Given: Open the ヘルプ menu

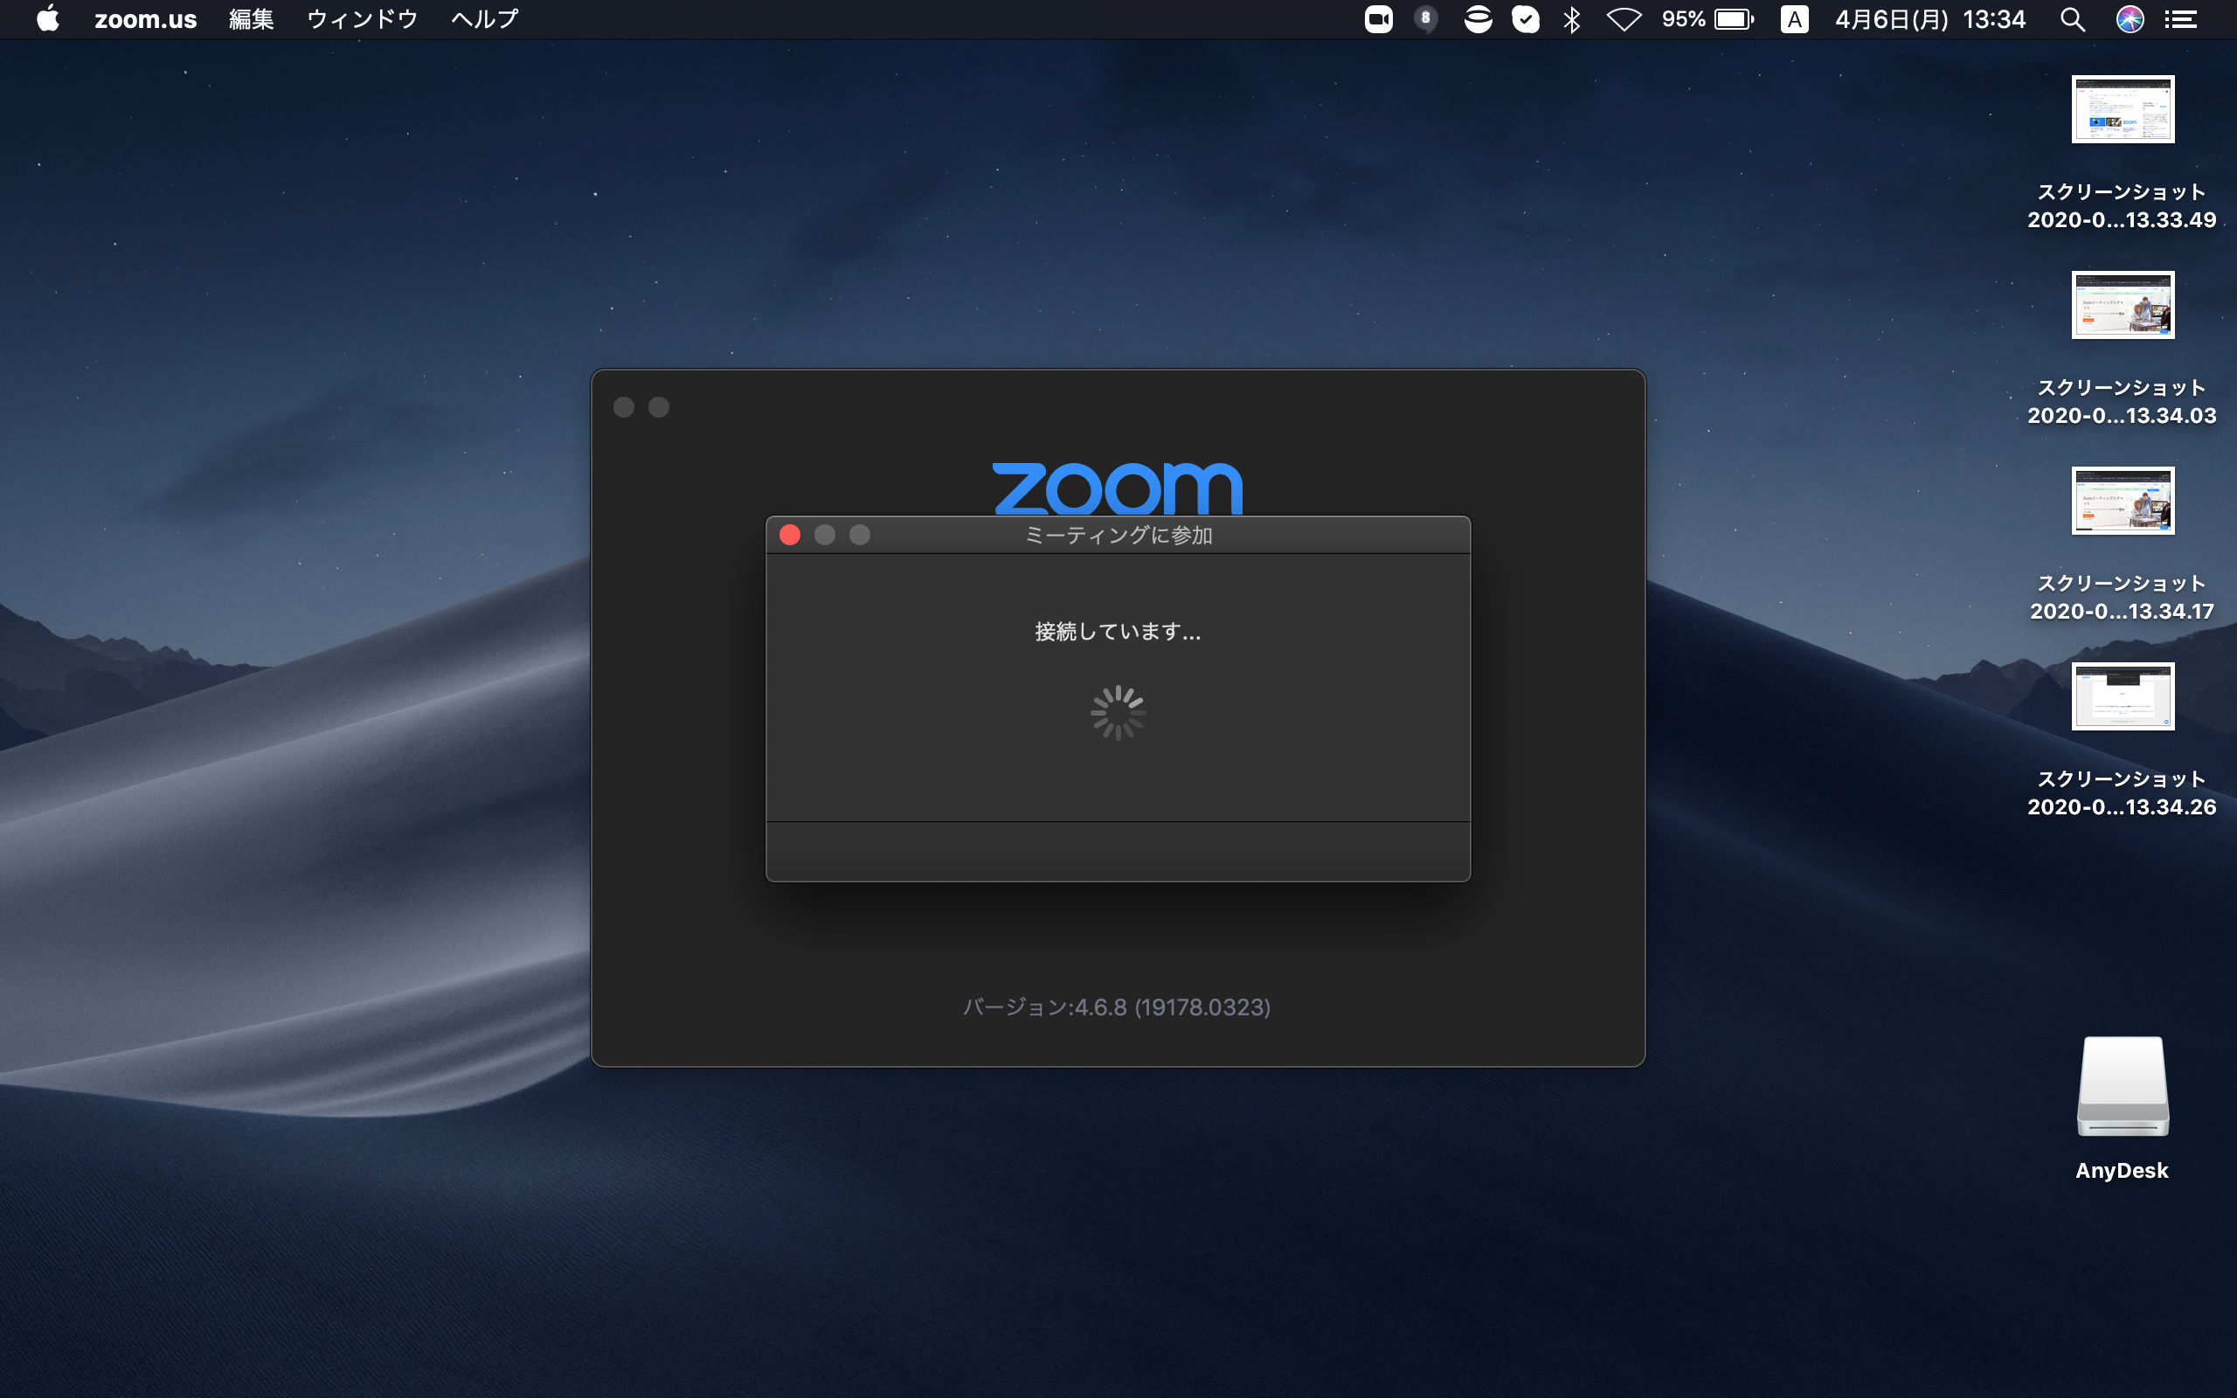Looking at the screenshot, I should pos(484,19).
